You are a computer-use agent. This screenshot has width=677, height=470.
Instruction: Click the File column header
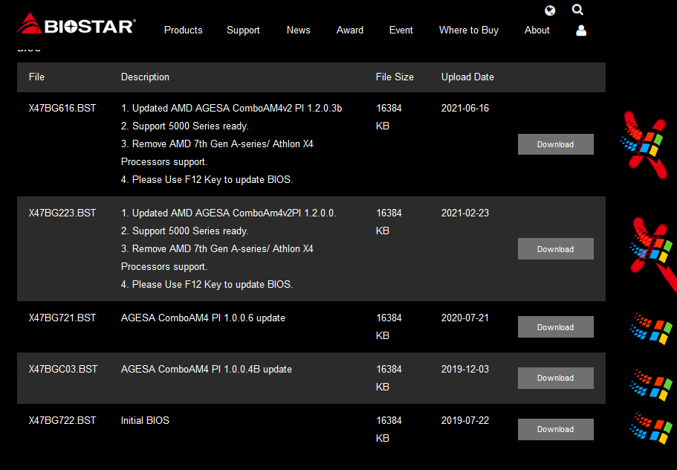pyautogui.click(x=36, y=77)
